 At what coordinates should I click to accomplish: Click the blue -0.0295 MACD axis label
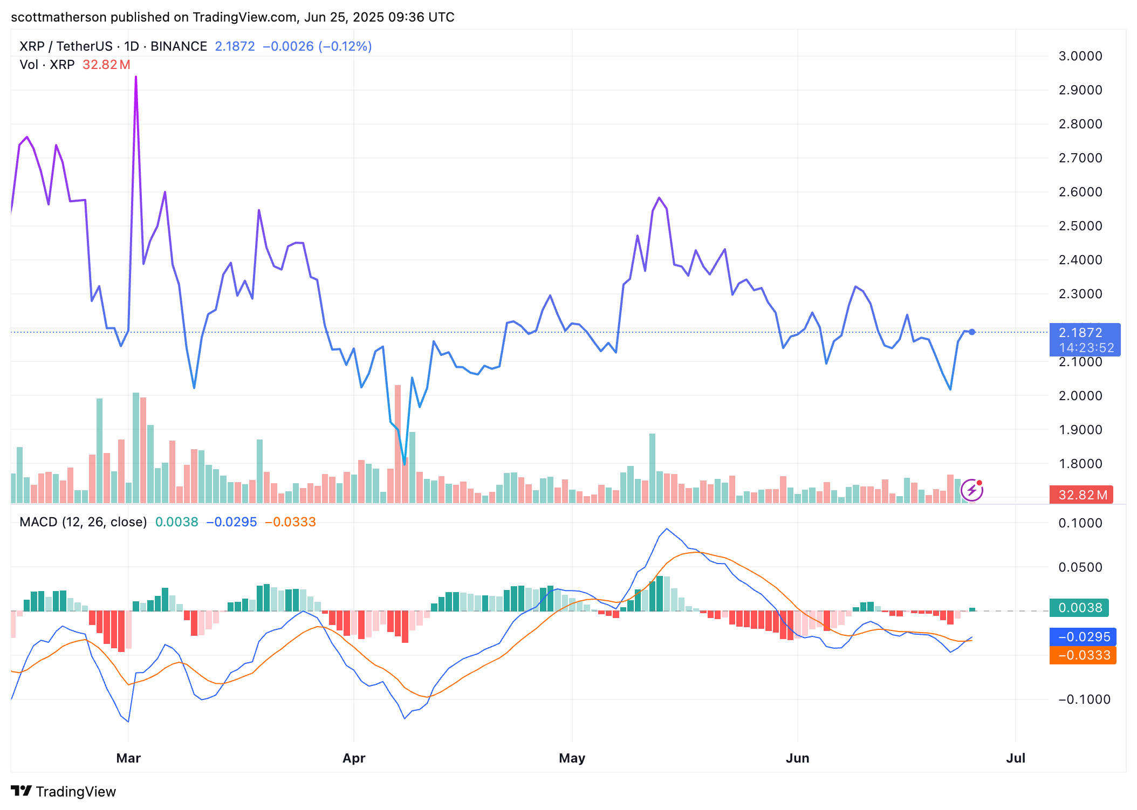pos(1083,637)
